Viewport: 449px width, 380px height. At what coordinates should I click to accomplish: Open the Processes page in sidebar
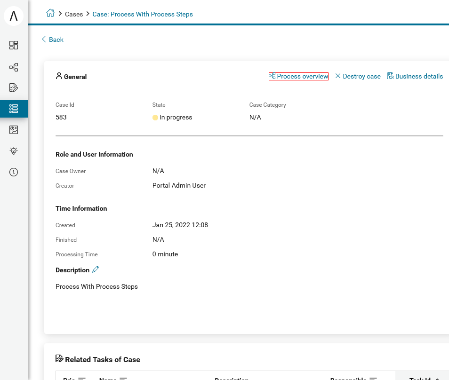pos(14,67)
